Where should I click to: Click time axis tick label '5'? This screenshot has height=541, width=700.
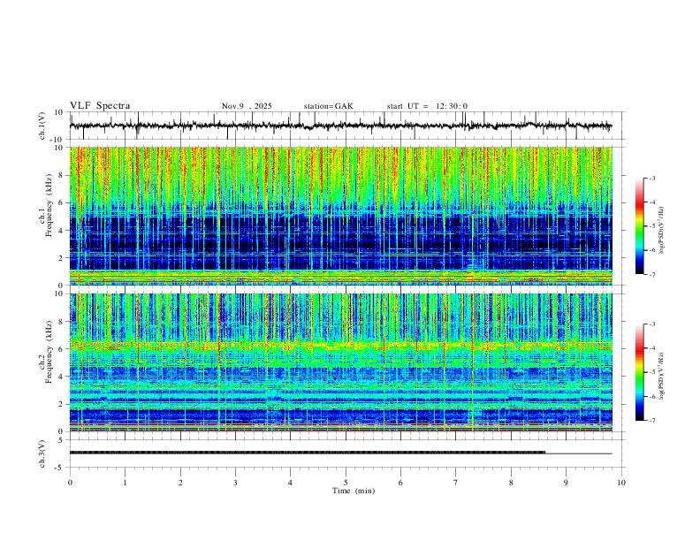click(346, 483)
